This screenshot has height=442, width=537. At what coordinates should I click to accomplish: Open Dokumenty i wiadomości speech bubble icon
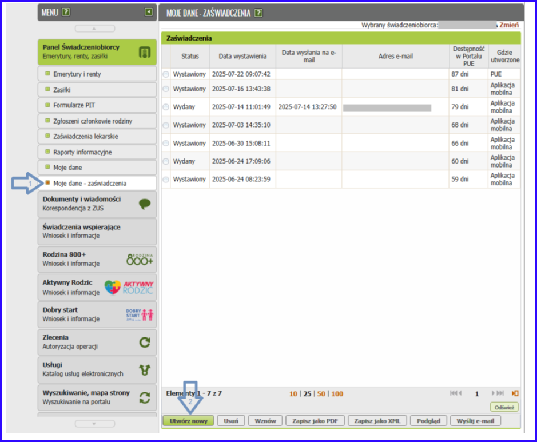click(145, 204)
